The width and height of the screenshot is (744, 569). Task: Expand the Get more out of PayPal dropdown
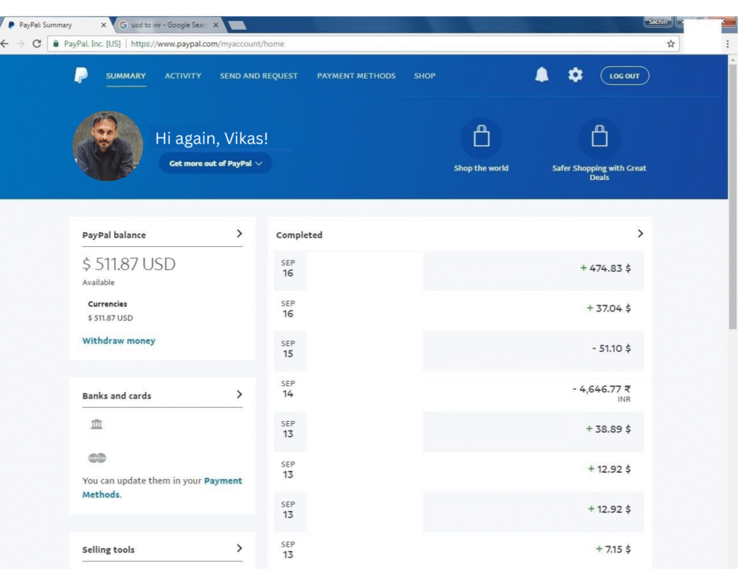click(215, 163)
